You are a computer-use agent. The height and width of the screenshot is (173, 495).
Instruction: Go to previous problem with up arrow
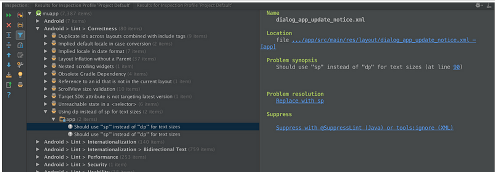click(9, 55)
